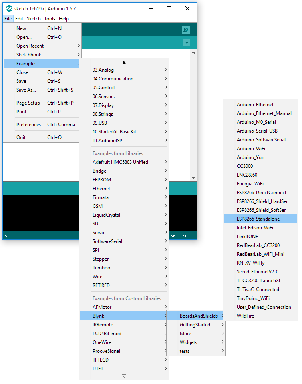Screen dimensions: 302x384
Task: Expand Open Recent submenu
Action: pyautogui.click(x=42, y=46)
